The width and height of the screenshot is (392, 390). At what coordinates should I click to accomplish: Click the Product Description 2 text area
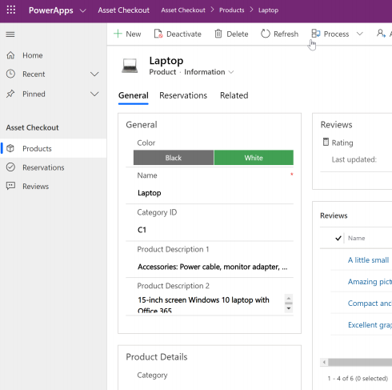point(210,304)
